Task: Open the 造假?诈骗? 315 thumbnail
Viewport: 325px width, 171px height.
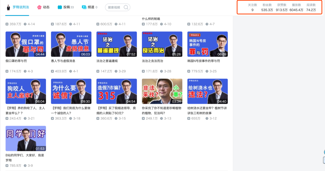Action: click(x=116, y=91)
